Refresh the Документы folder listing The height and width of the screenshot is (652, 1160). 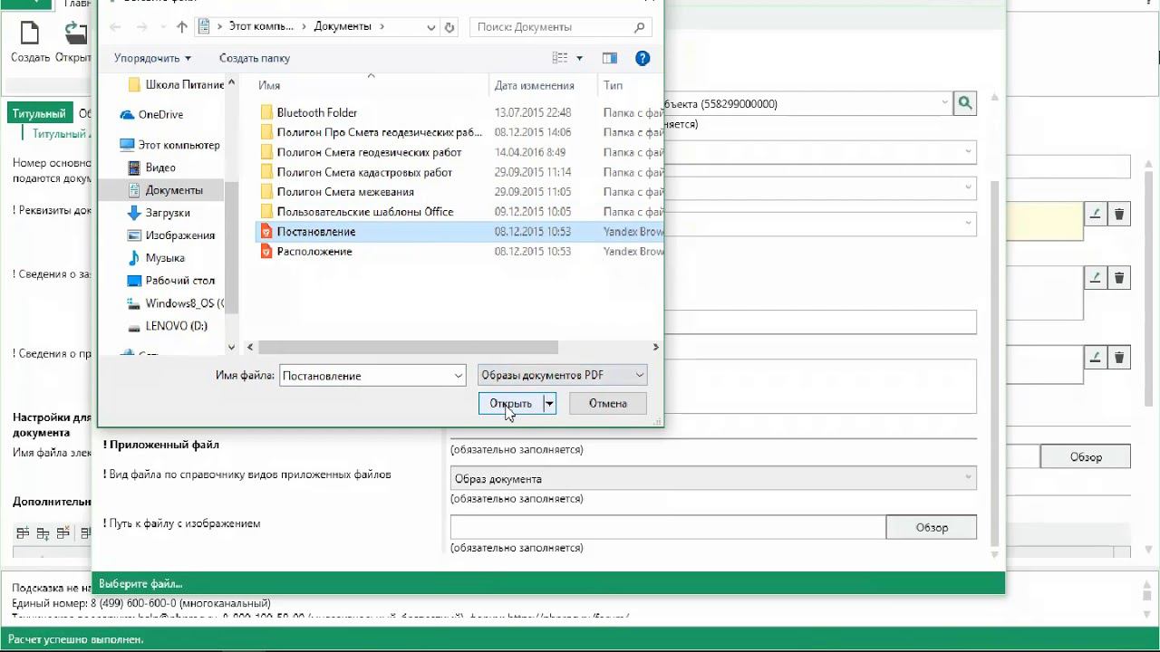coord(449,27)
